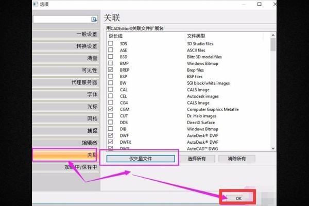This screenshot has width=309, height=206.
Task: Select 'Autodesk images' row text
Action: 203,96
